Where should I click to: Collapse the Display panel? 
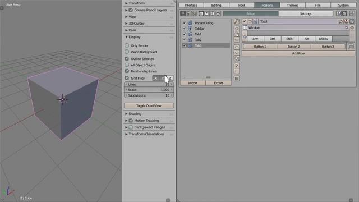(x=126, y=37)
